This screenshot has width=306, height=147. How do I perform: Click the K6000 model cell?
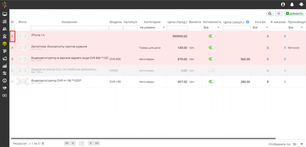tap(114, 71)
